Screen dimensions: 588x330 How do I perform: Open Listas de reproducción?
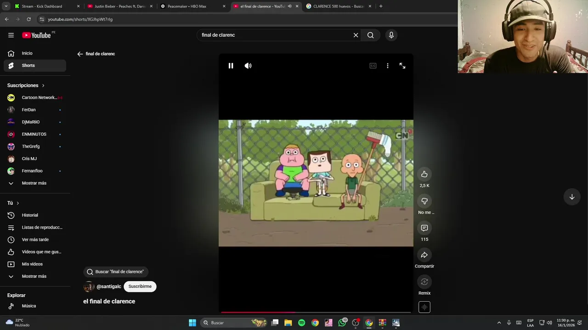click(x=35, y=227)
